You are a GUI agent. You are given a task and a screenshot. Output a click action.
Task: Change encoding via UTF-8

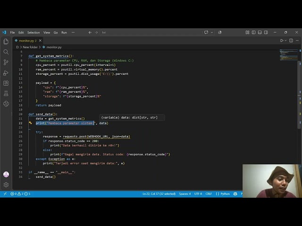(x=198, y=194)
